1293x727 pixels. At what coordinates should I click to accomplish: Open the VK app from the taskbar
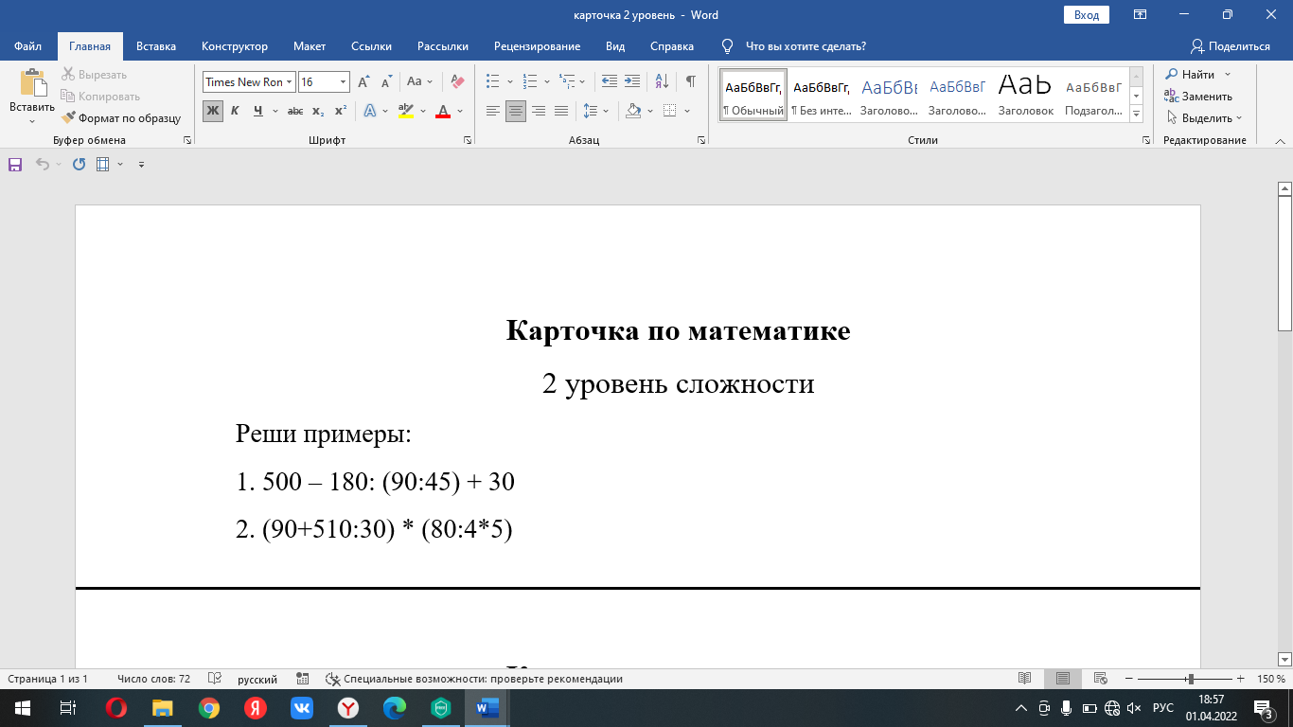[x=302, y=707]
